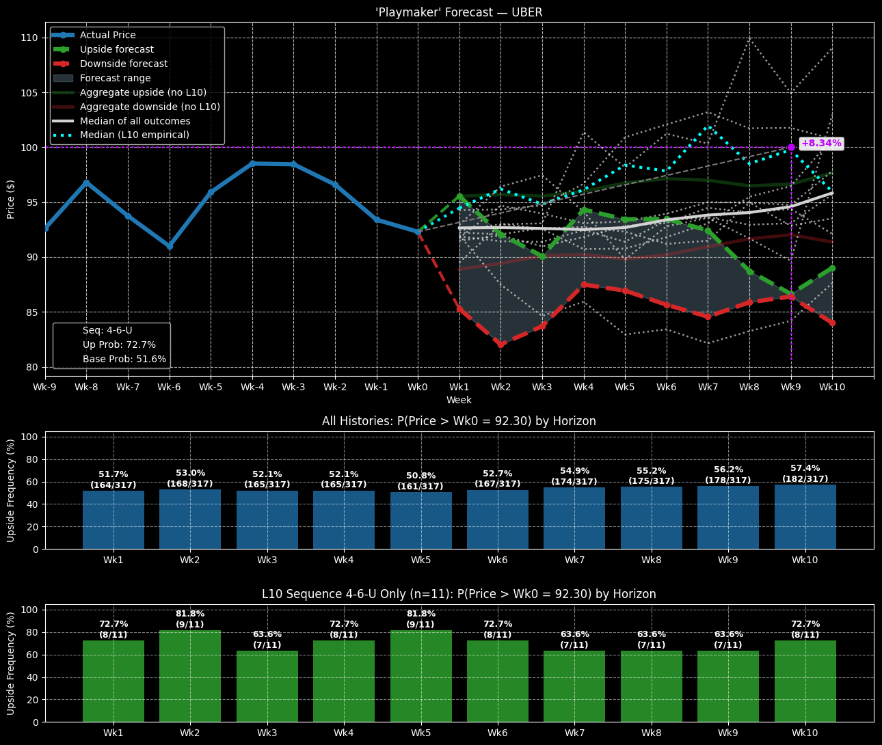Click the '72.7% (8/11)' label above L10 Wk6

(498, 629)
